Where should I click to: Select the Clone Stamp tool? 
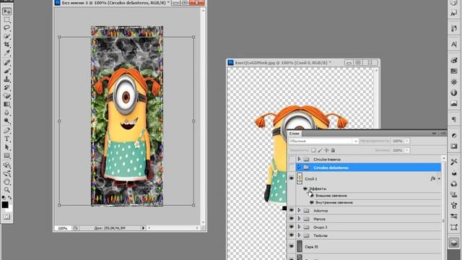pos(6,79)
